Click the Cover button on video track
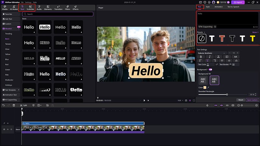The width and height of the screenshot is (260, 146). click(18, 129)
